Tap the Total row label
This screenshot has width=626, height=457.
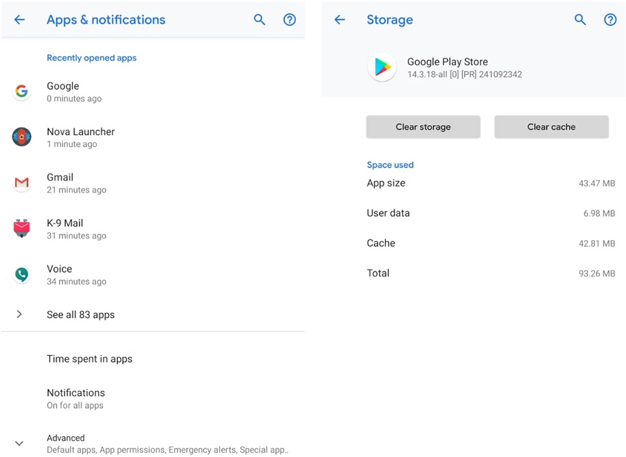378,273
